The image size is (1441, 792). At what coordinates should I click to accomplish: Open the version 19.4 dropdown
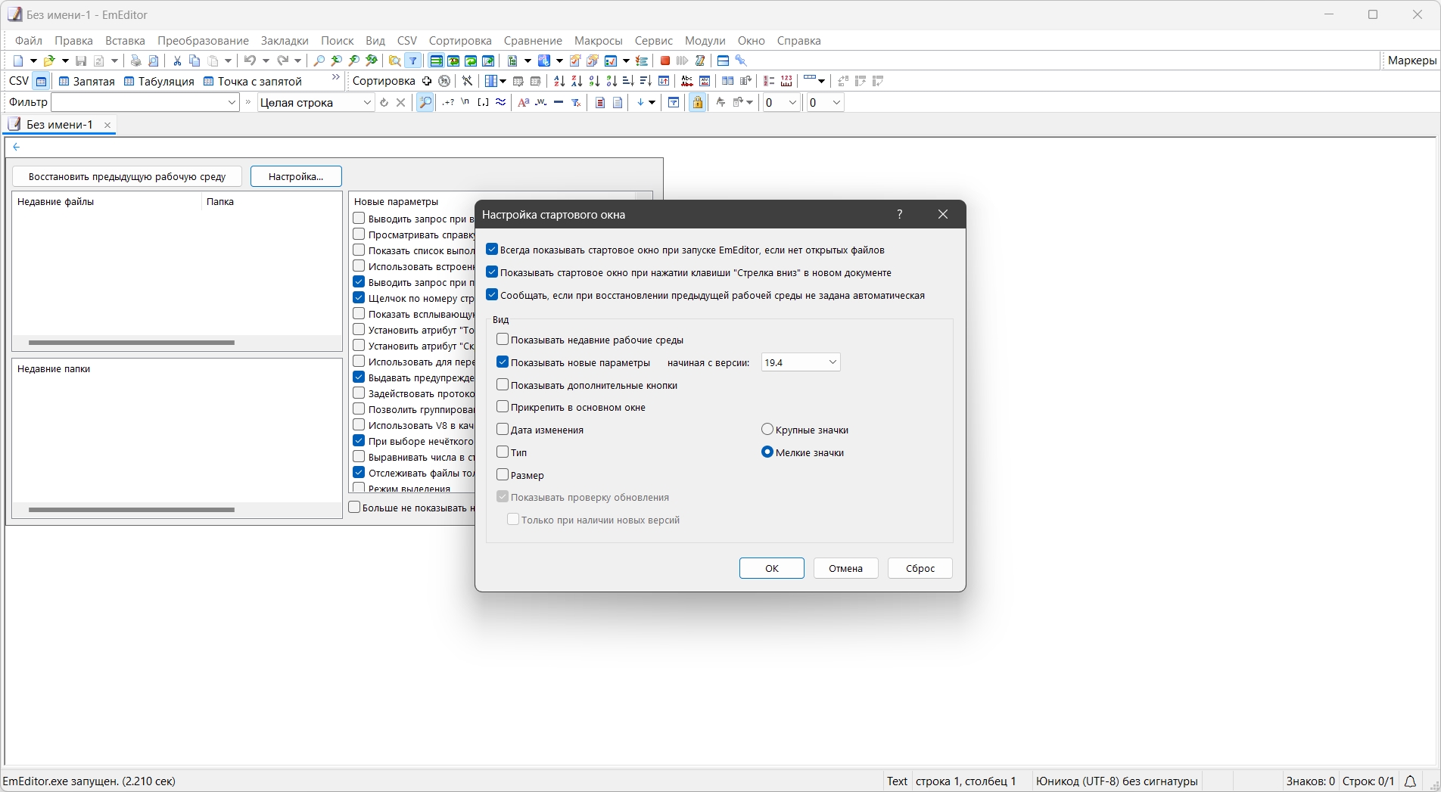(x=801, y=362)
